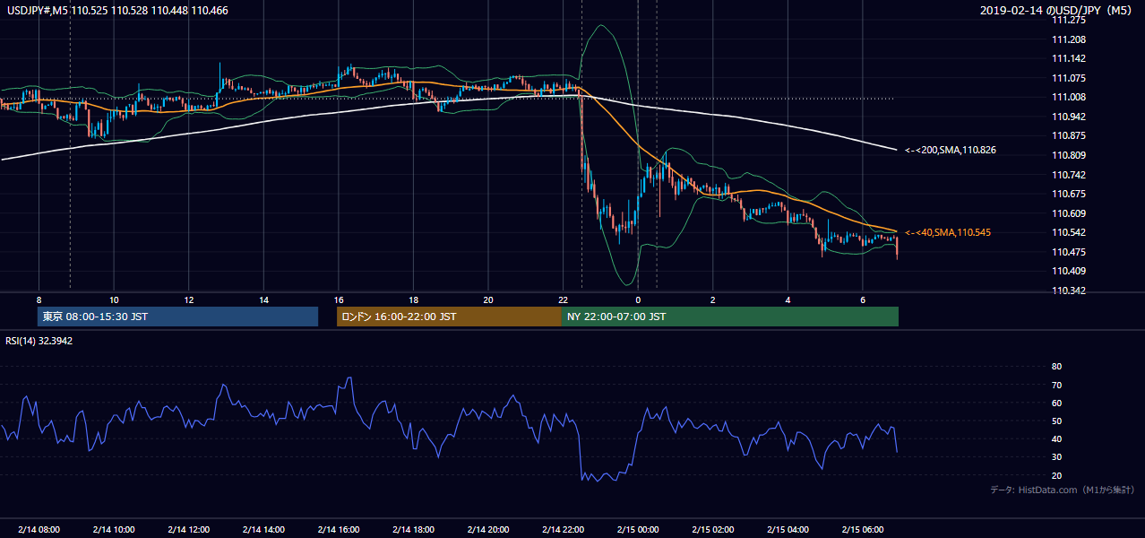Click RSI scale value 50
1145x538 pixels.
point(1056,421)
